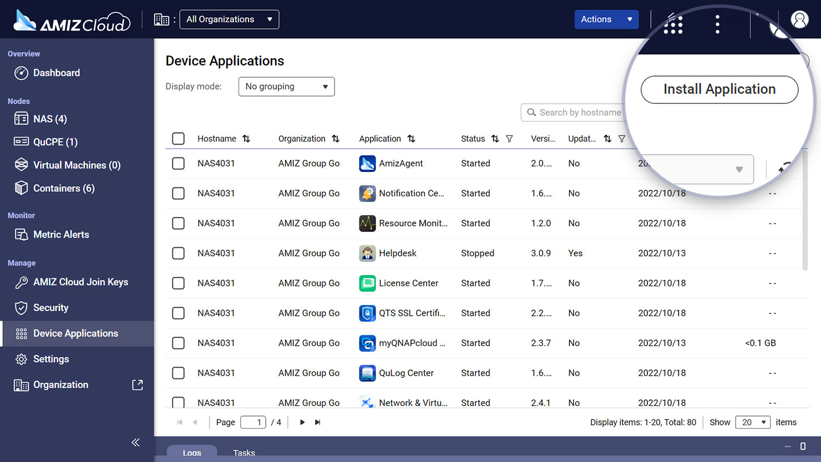Select the NAS nodes icon in sidebar

(21, 118)
